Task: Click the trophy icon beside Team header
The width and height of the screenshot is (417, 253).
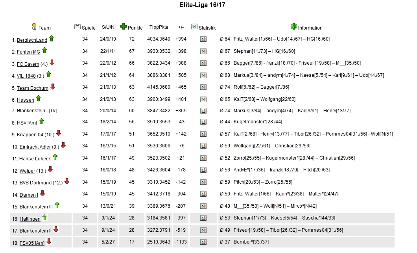Action: coord(34,26)
